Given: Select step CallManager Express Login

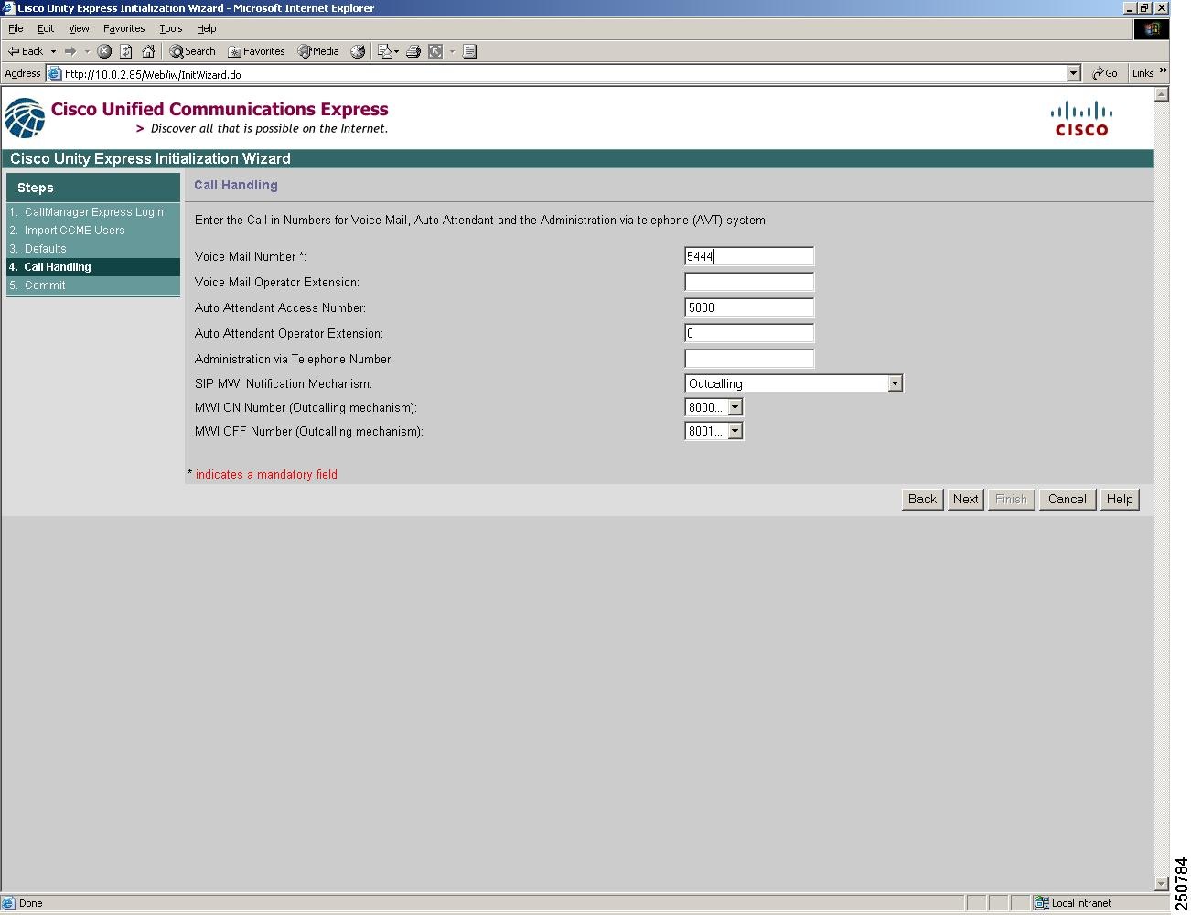Looking at the screenshot, I should pos(93,212).
